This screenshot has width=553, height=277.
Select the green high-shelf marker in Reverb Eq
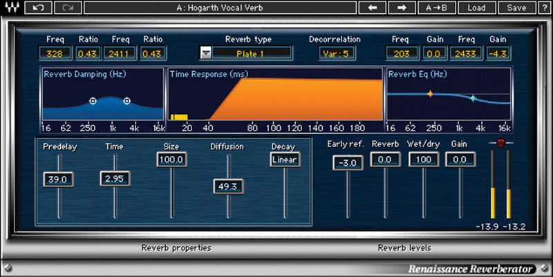click(x=474, y=99)
